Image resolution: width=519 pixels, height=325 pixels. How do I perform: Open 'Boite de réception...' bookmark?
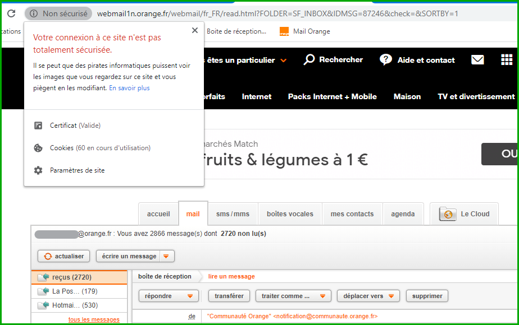point(236,31)
